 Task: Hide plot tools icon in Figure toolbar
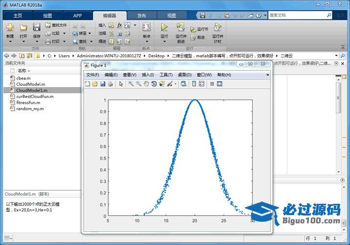point(212,84)
